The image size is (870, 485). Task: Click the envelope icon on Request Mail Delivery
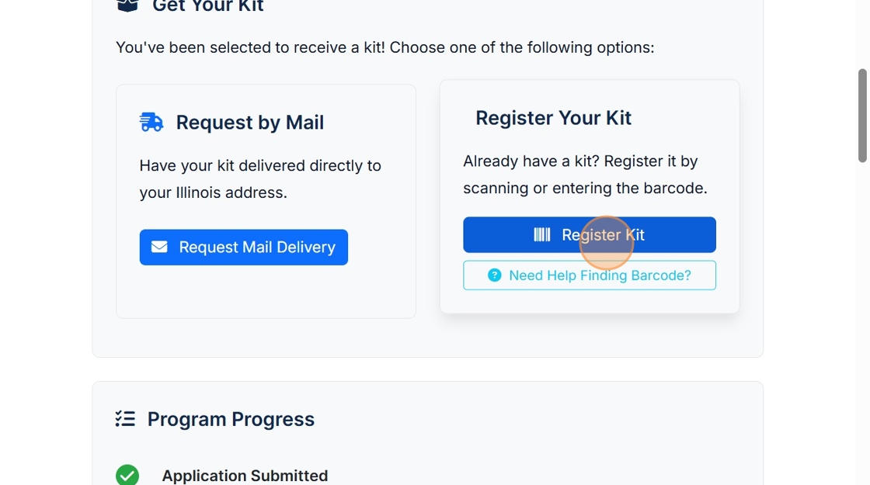(x=159, y=247)
